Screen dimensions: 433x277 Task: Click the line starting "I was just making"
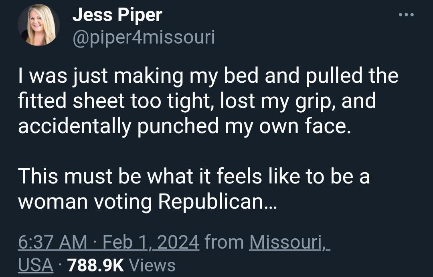tap(208, 76)
